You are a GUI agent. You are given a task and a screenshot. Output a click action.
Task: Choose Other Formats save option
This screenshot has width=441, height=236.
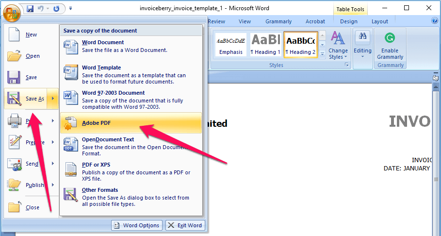coord(131,197)
